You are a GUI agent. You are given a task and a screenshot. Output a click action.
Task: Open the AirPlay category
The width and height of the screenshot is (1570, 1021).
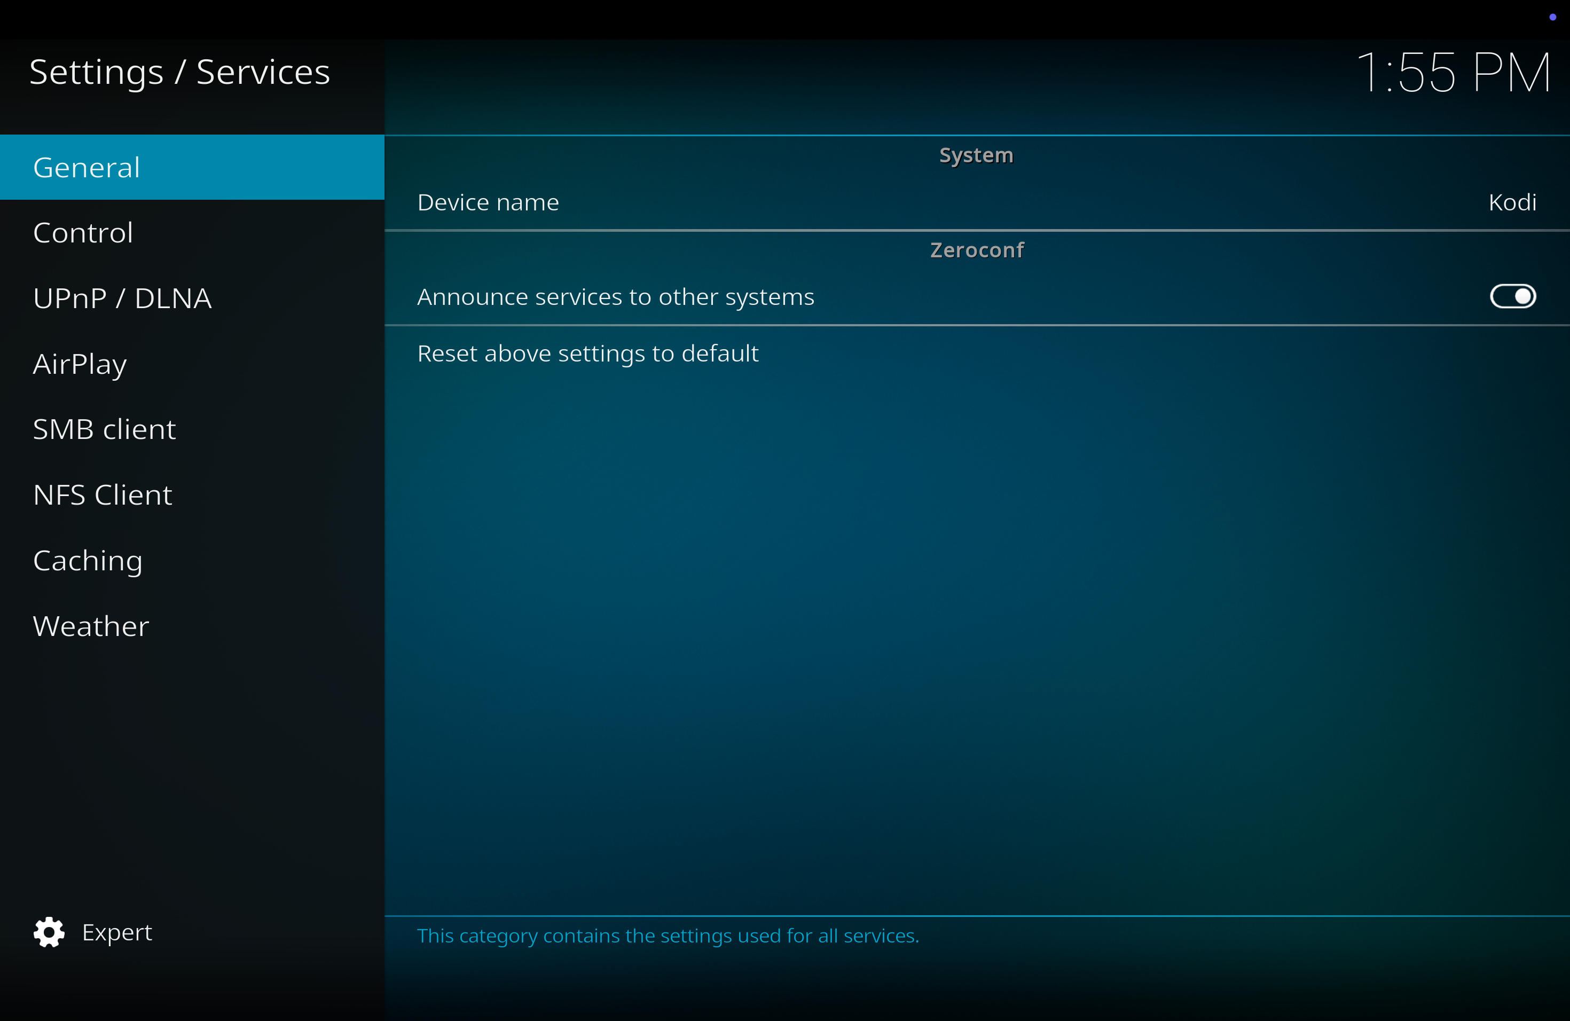[x=192, y=364]
